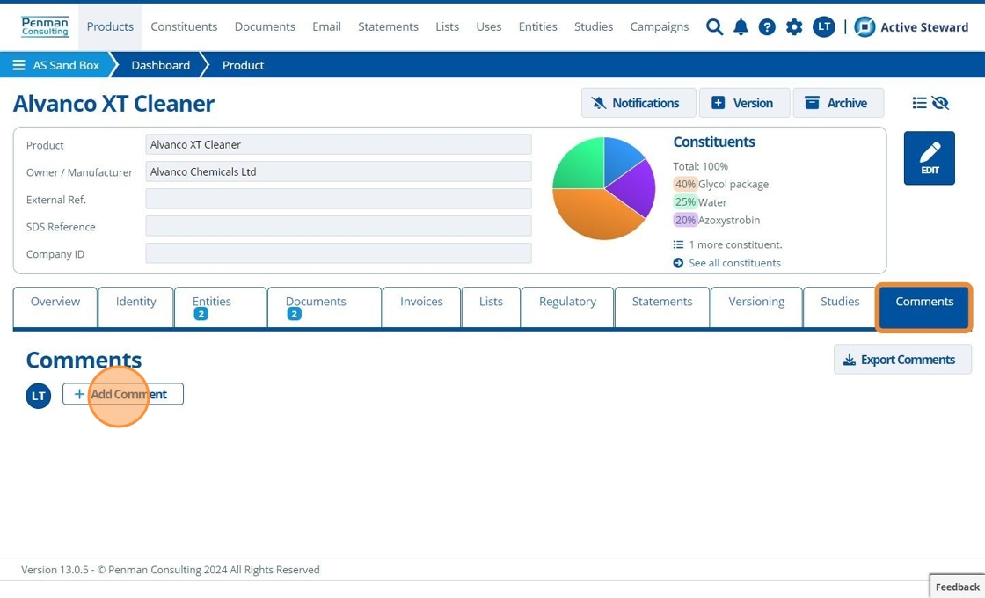Switch to the Regulatory tab

click(567, 307)
